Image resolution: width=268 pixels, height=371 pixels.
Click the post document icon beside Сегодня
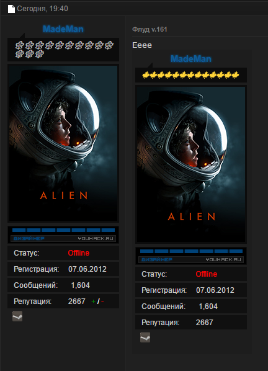tap(11, 9)
